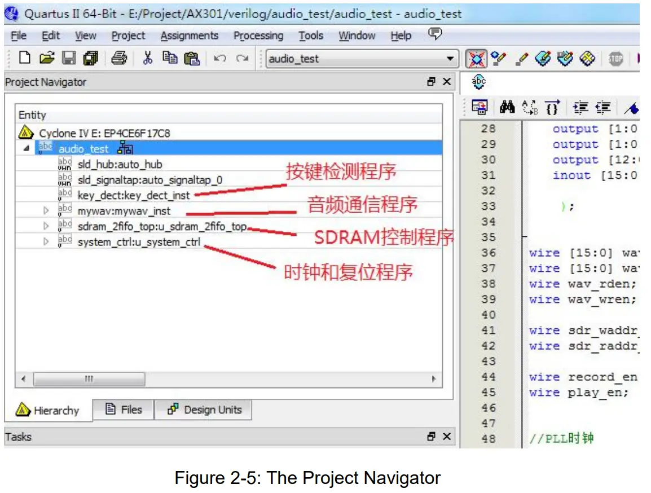This screenshot has width=651, height=493.
Task: Click the decrease indent icon
Action: pyautogui.click(x=603, y=108)
